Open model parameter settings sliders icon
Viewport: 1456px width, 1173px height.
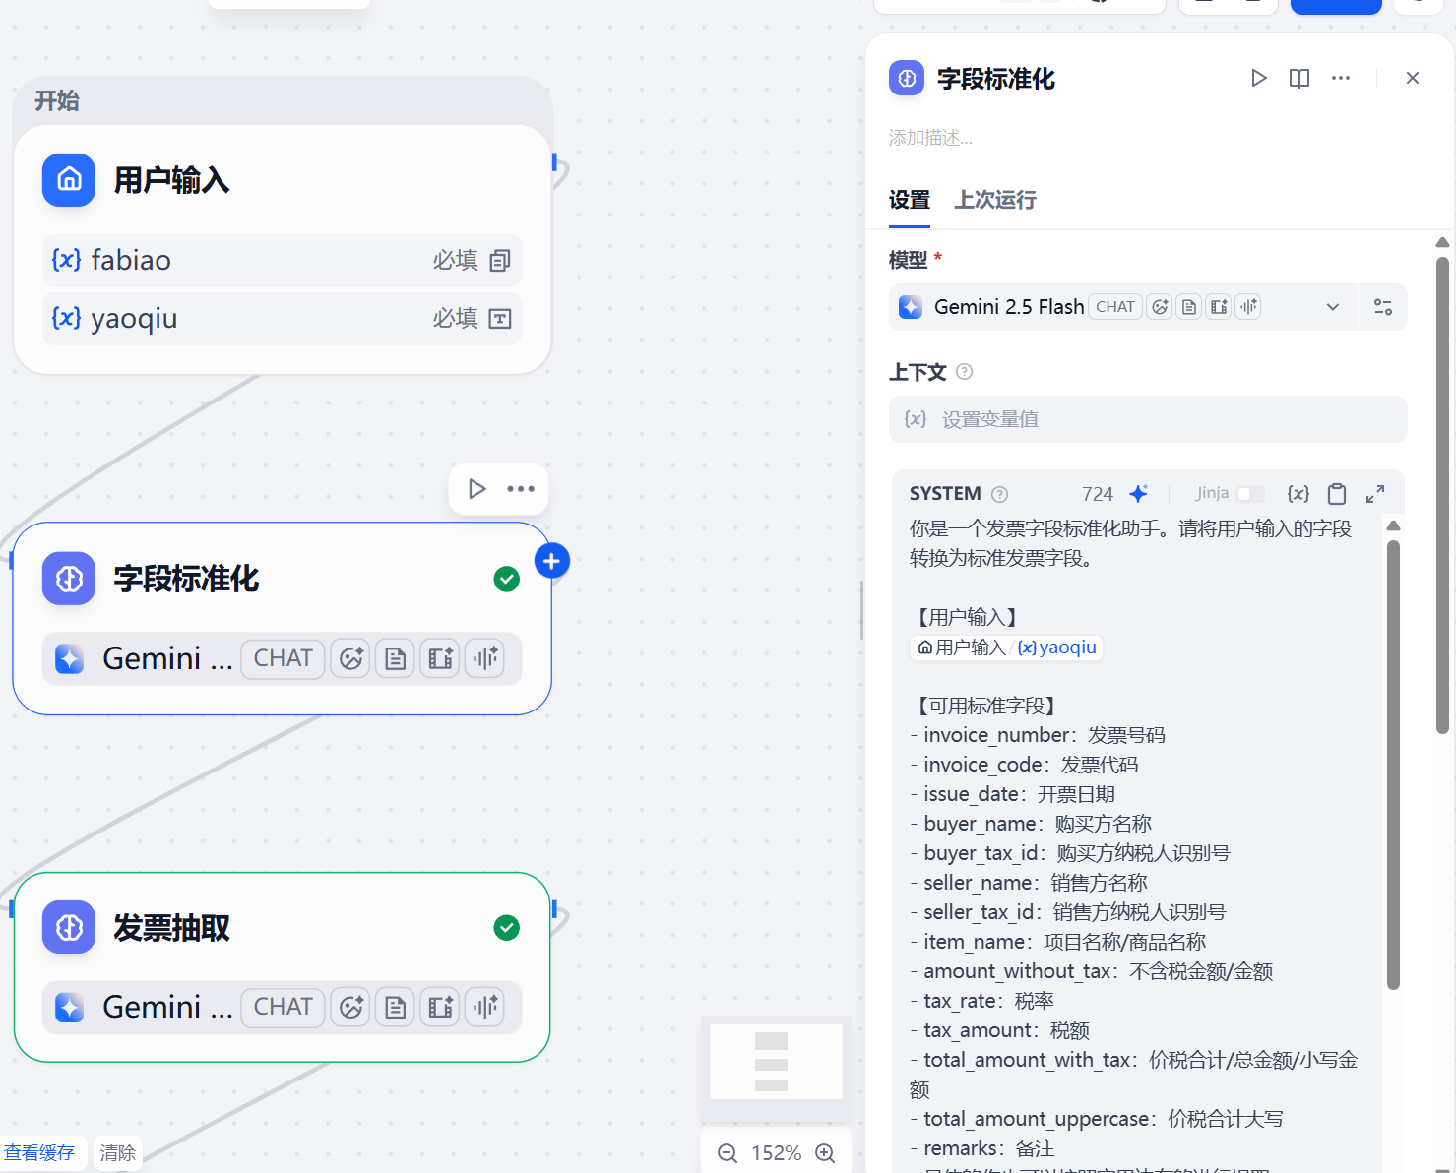tap(1383, 307)
